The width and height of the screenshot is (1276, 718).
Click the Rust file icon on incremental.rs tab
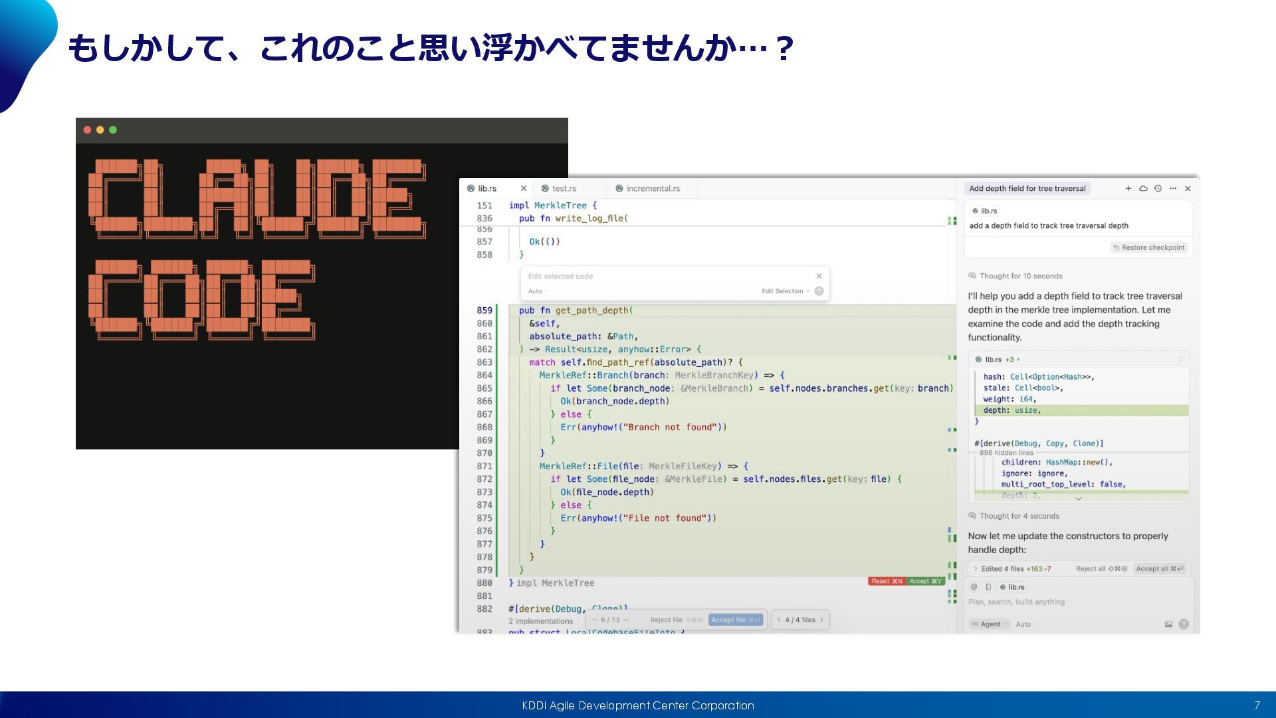[x=619, y=189]
